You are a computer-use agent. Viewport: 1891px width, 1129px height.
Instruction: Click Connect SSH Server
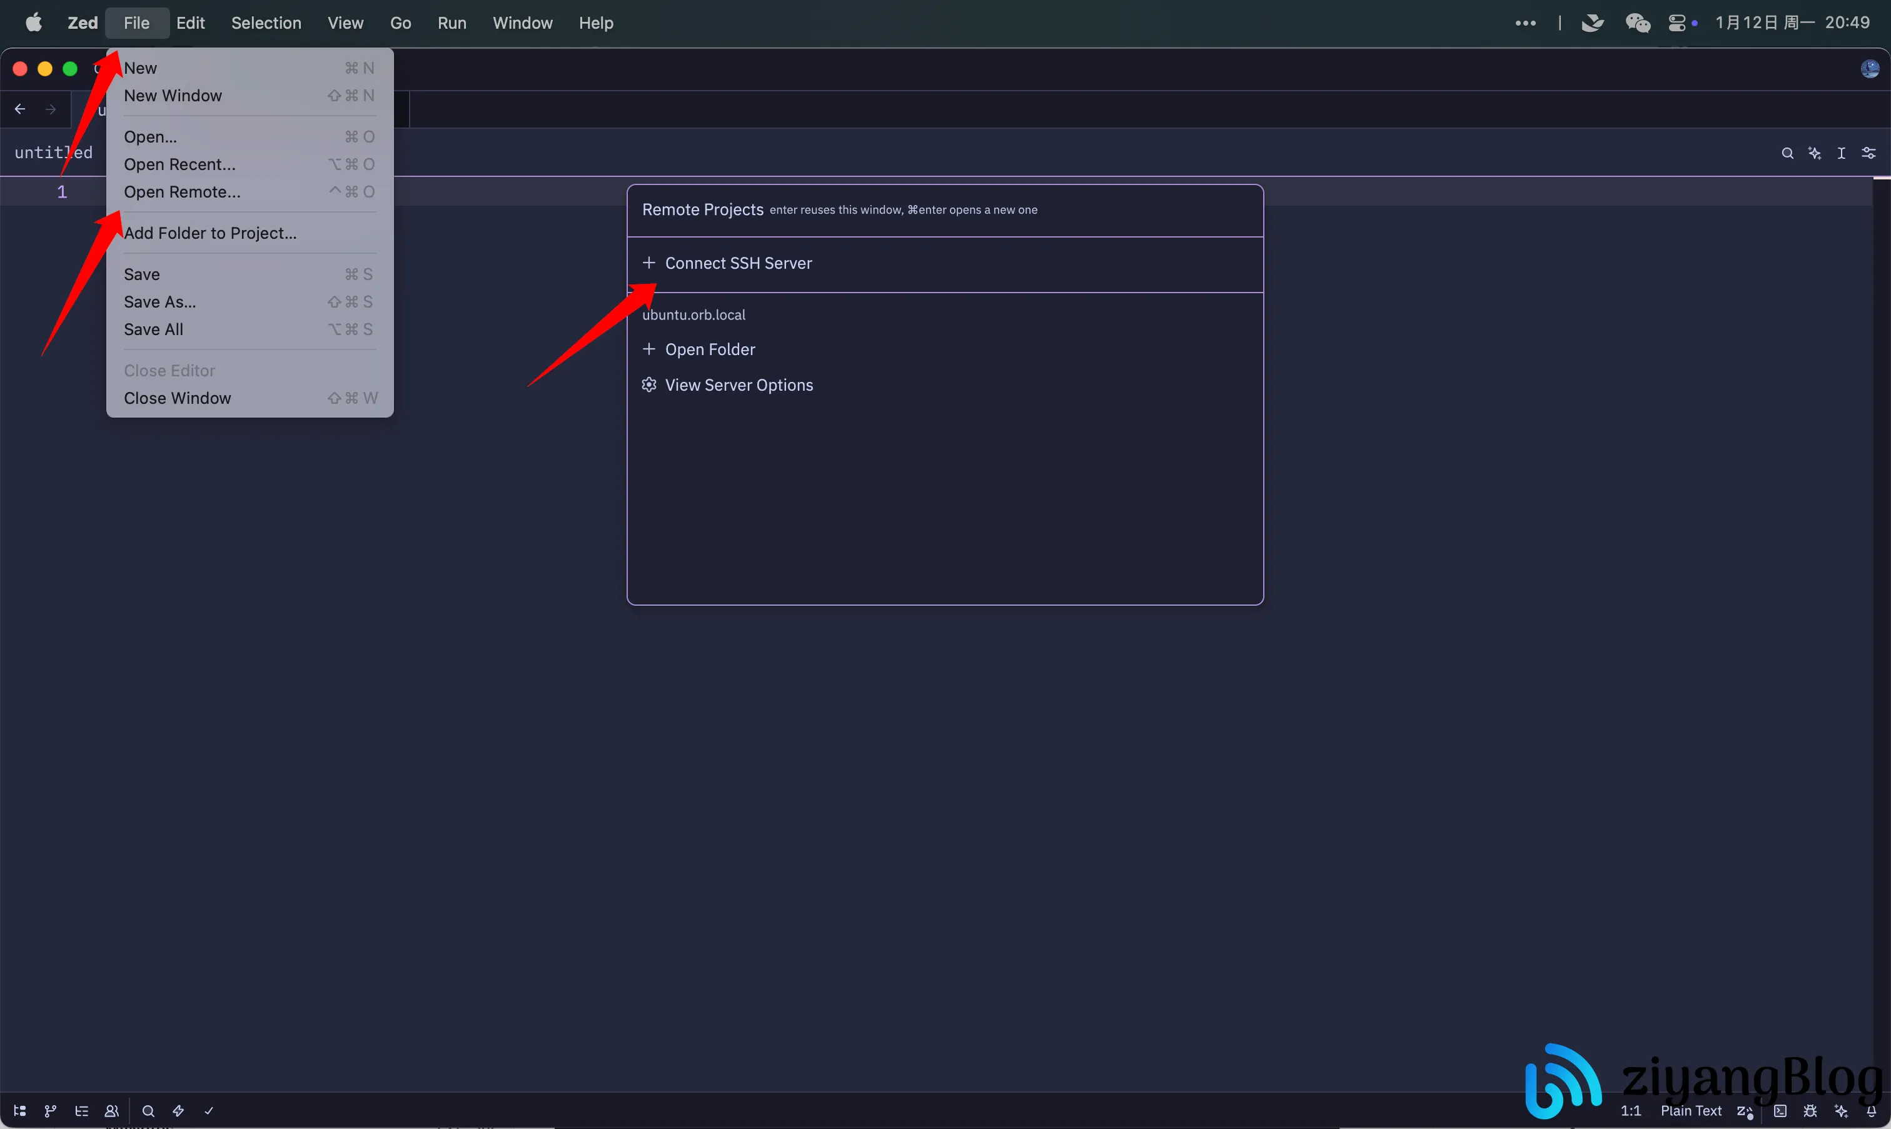(x=737, y=263)
